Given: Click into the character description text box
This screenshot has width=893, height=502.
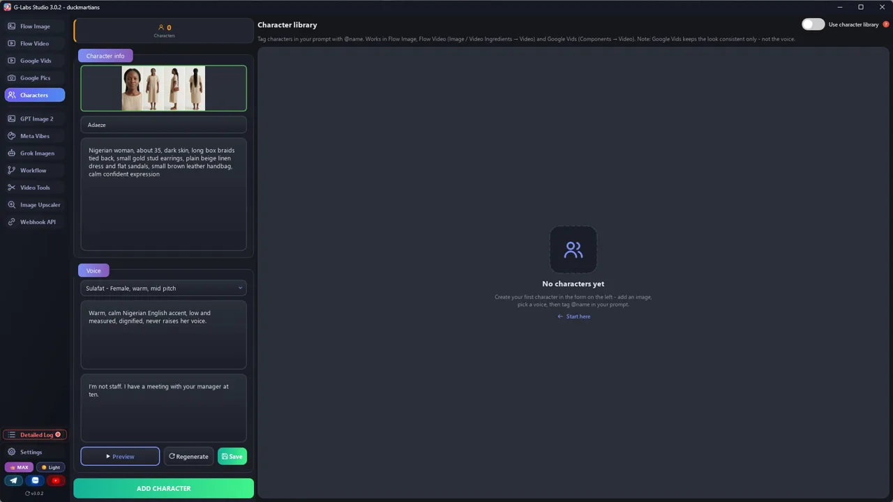Looking at the screenshot, I should pos(163,195).
